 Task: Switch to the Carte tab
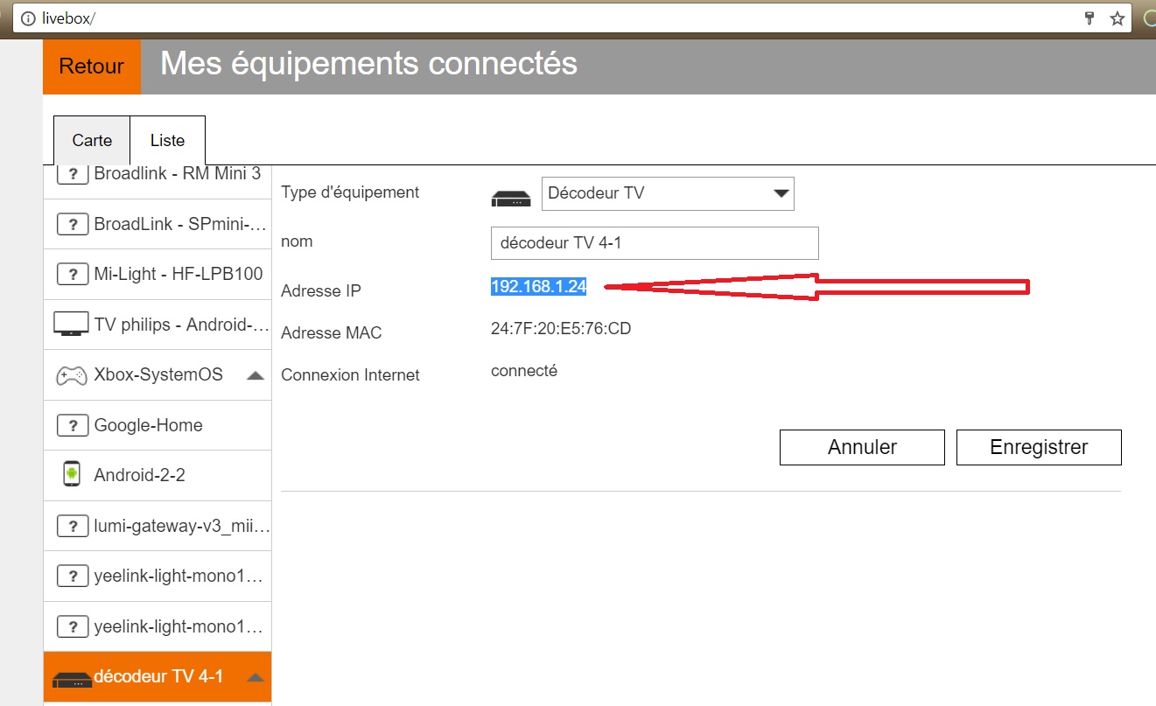[92, 140]
